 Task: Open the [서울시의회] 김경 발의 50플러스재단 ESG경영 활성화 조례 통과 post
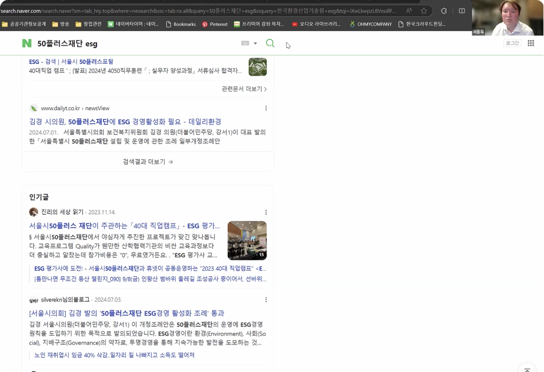pyautogui.click(x=126, y=313)
